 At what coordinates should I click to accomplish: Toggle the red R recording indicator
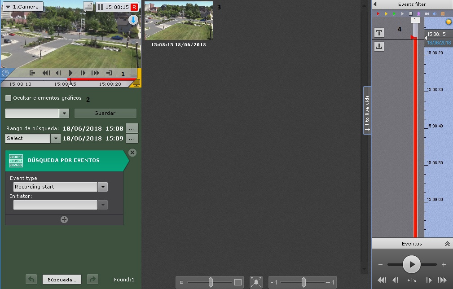(x=134, y=7)
